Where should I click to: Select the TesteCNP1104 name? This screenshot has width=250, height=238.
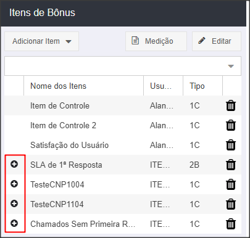pos(57,204)
